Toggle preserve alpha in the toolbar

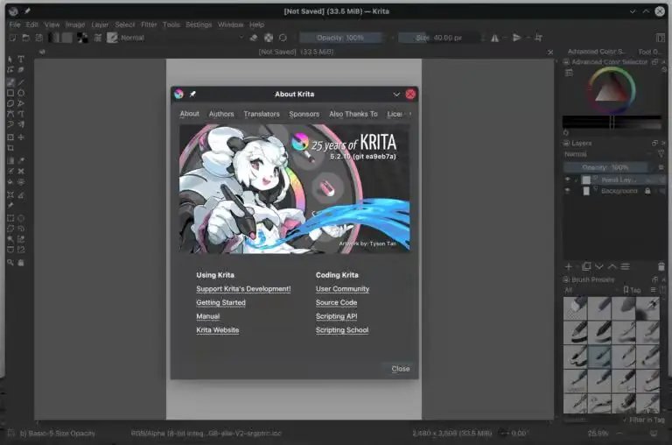tap(269, 38)
